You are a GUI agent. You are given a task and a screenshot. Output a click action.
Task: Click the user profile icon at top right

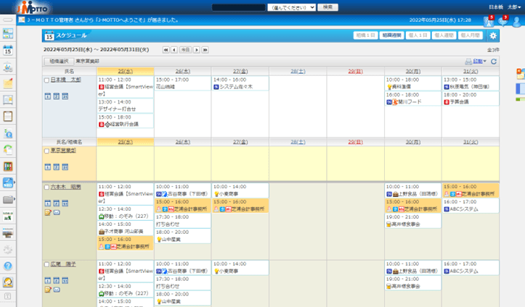pos(516,21)
